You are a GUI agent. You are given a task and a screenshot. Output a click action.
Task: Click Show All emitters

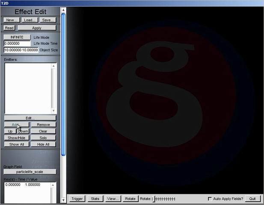click(x=17, y=144)
